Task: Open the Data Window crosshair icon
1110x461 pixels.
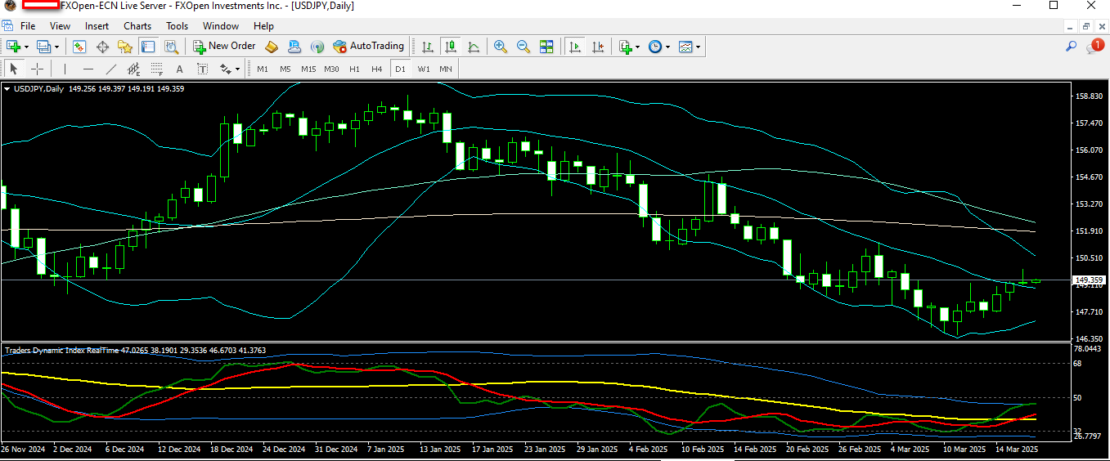Action: (x=102, y=47)
